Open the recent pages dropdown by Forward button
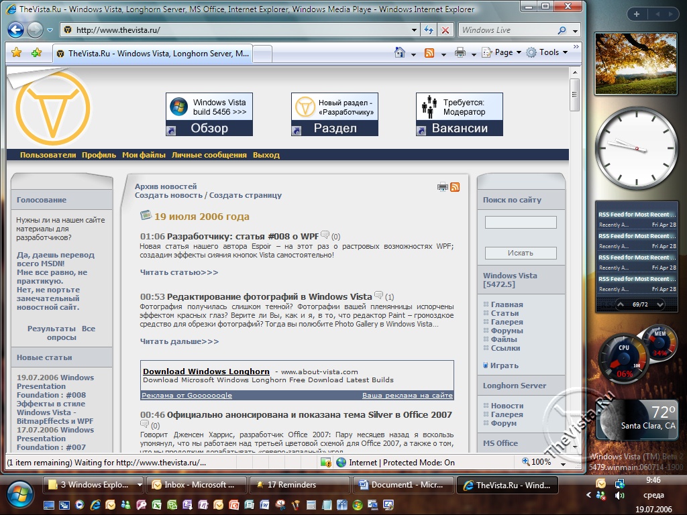Viewport: 687px width, 515px height. (50, 30)
